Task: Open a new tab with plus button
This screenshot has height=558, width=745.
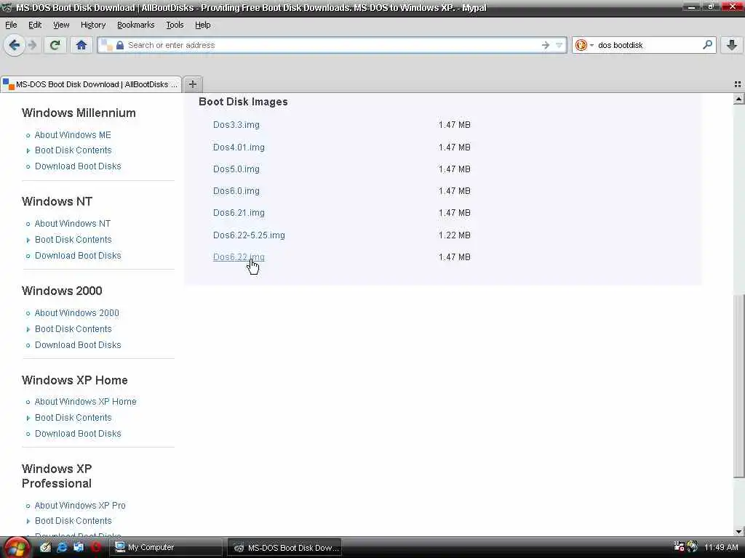Action: coord(192,84)
